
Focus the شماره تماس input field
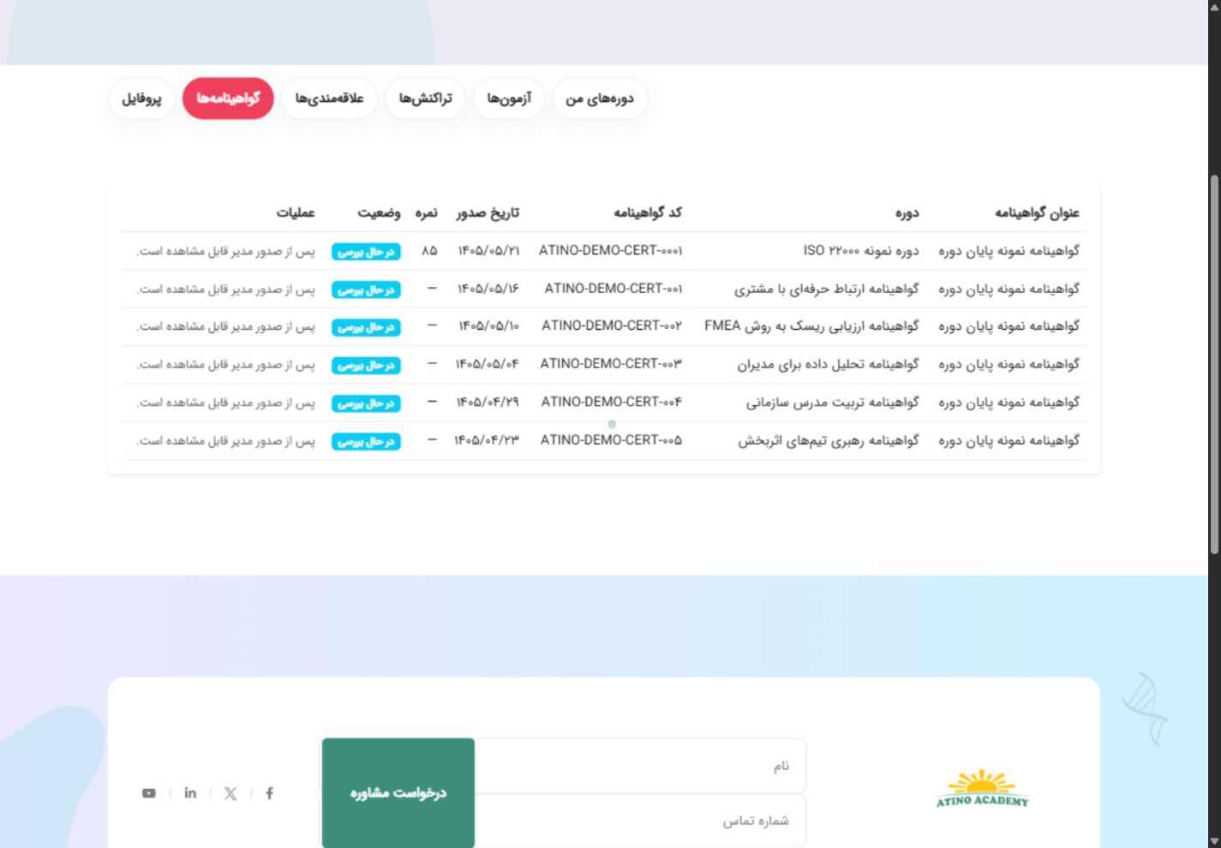click(x=640, y=821)
